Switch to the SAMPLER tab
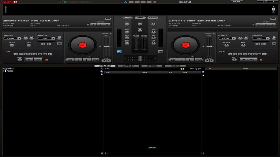Screen dimensions: 280x157 pos(128,66)
